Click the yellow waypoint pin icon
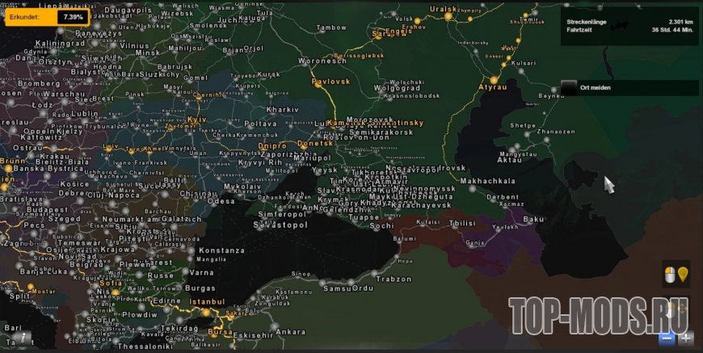Screen dimensions: 703x353 (x=684, y=275)
